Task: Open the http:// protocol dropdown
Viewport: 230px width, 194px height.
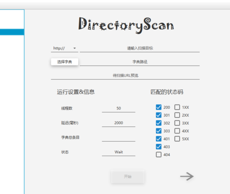Action: [x=65, y=48]
